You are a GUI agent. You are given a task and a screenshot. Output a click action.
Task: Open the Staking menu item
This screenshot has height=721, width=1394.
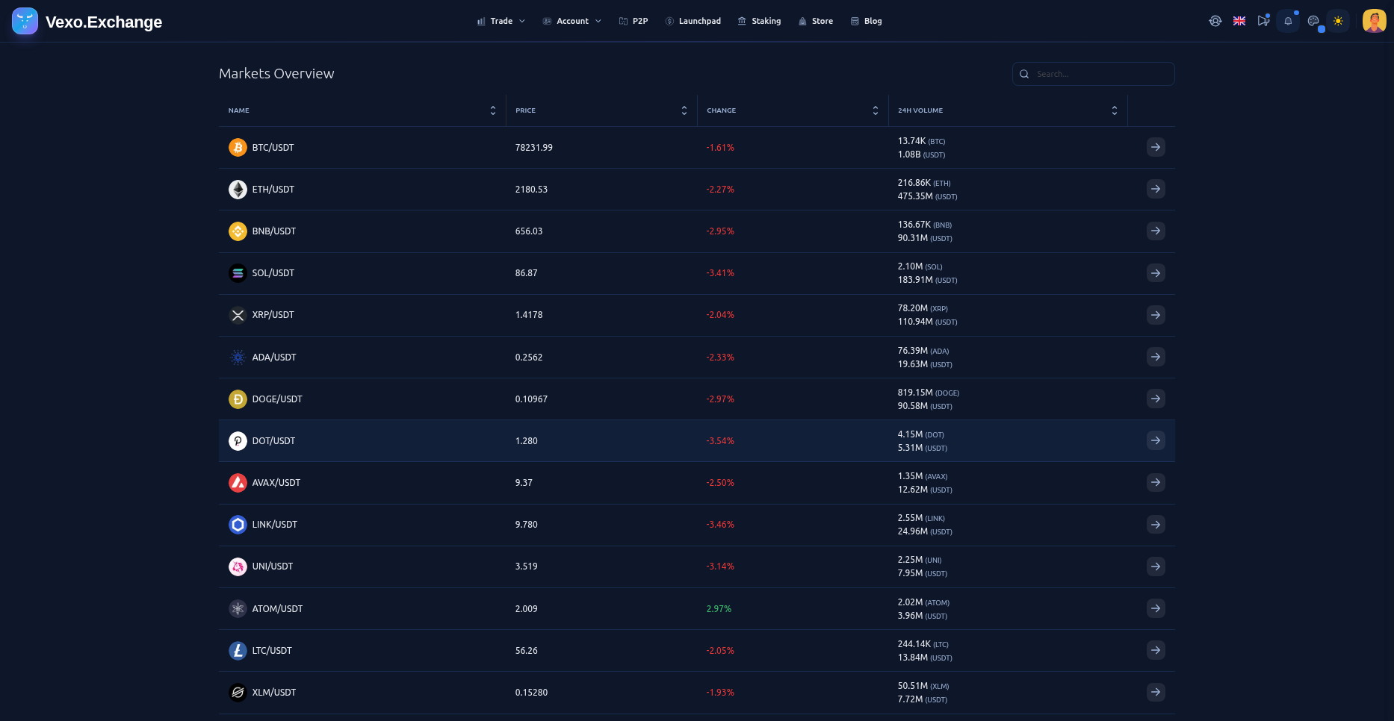coord(759,21)
